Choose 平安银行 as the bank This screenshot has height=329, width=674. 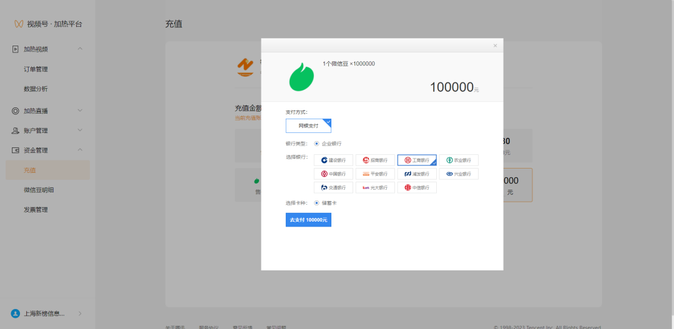[x=375, y=174]
